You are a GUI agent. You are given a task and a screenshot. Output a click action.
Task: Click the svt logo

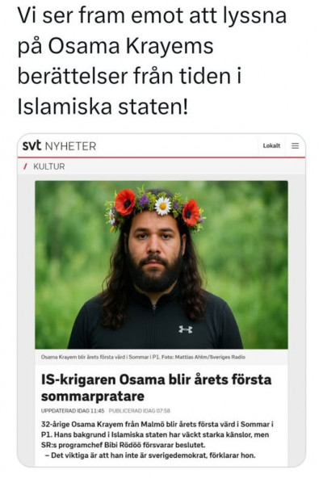coord(31,145)
